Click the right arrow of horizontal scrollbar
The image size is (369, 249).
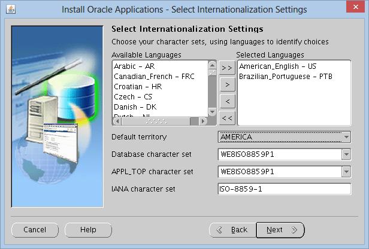click(x=203, y=122)
